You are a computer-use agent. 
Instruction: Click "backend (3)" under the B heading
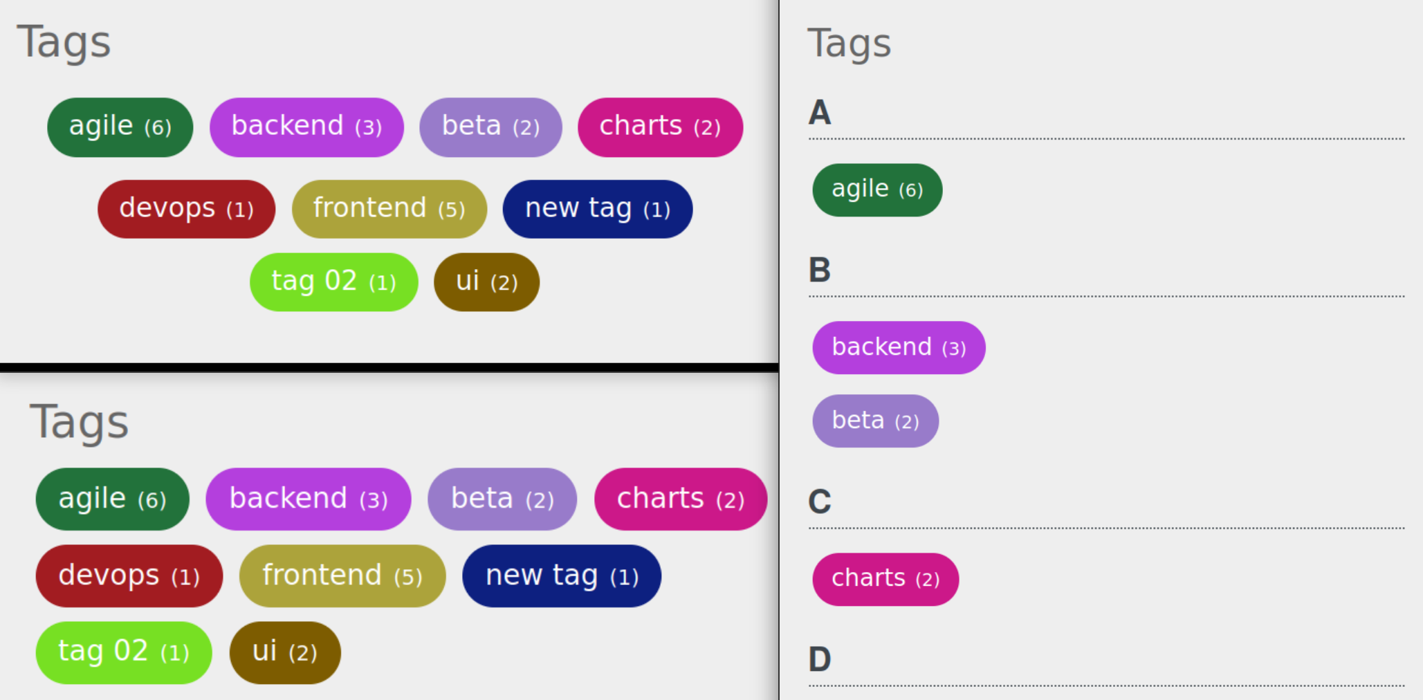[898, 347]
